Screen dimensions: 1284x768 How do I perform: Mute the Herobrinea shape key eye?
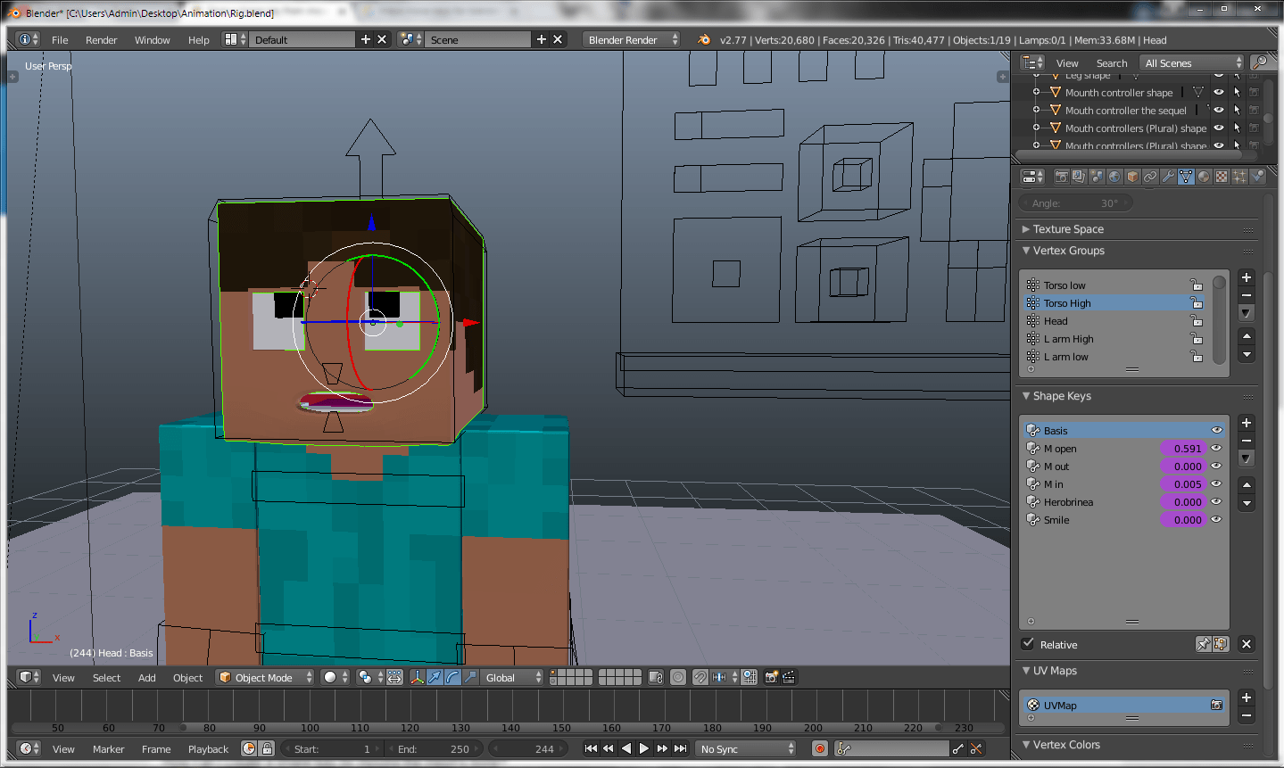tap(1216, 501)
